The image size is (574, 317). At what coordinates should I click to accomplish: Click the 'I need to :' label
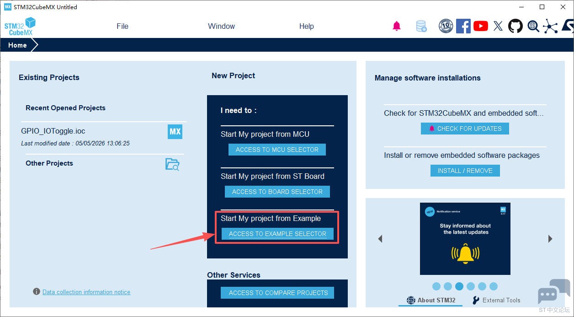239,110
